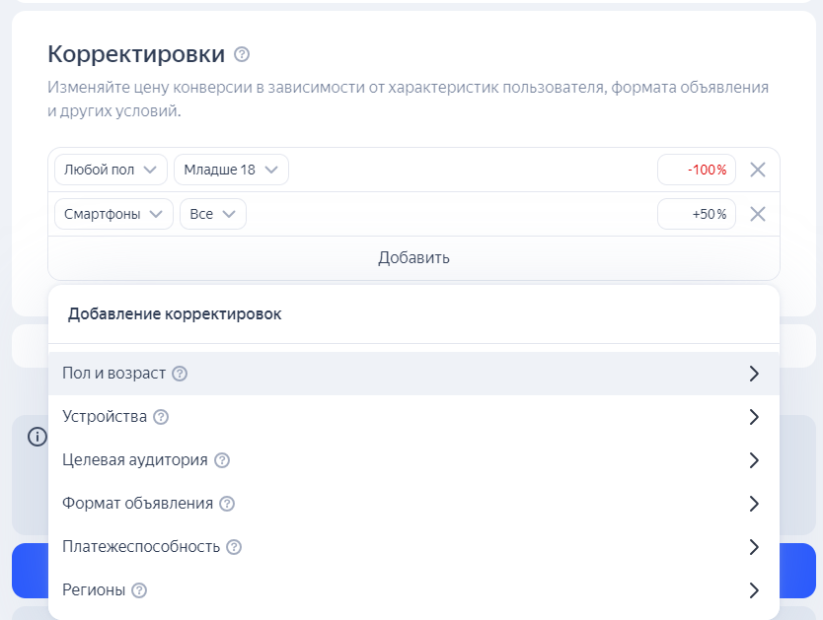Select Платежеспособность menu item

tap(413, 547)
